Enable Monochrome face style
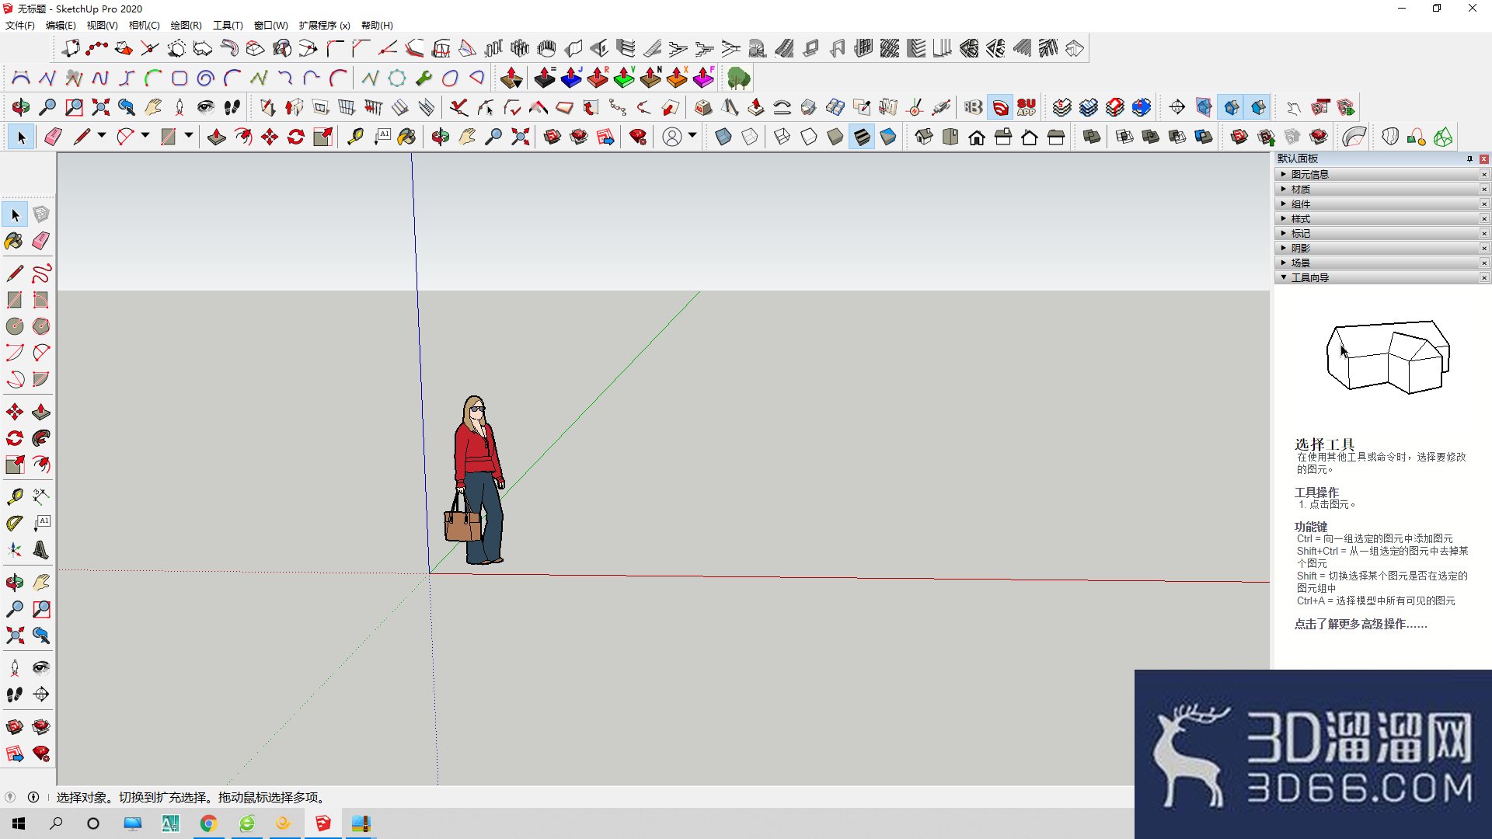 pos(888,138)
